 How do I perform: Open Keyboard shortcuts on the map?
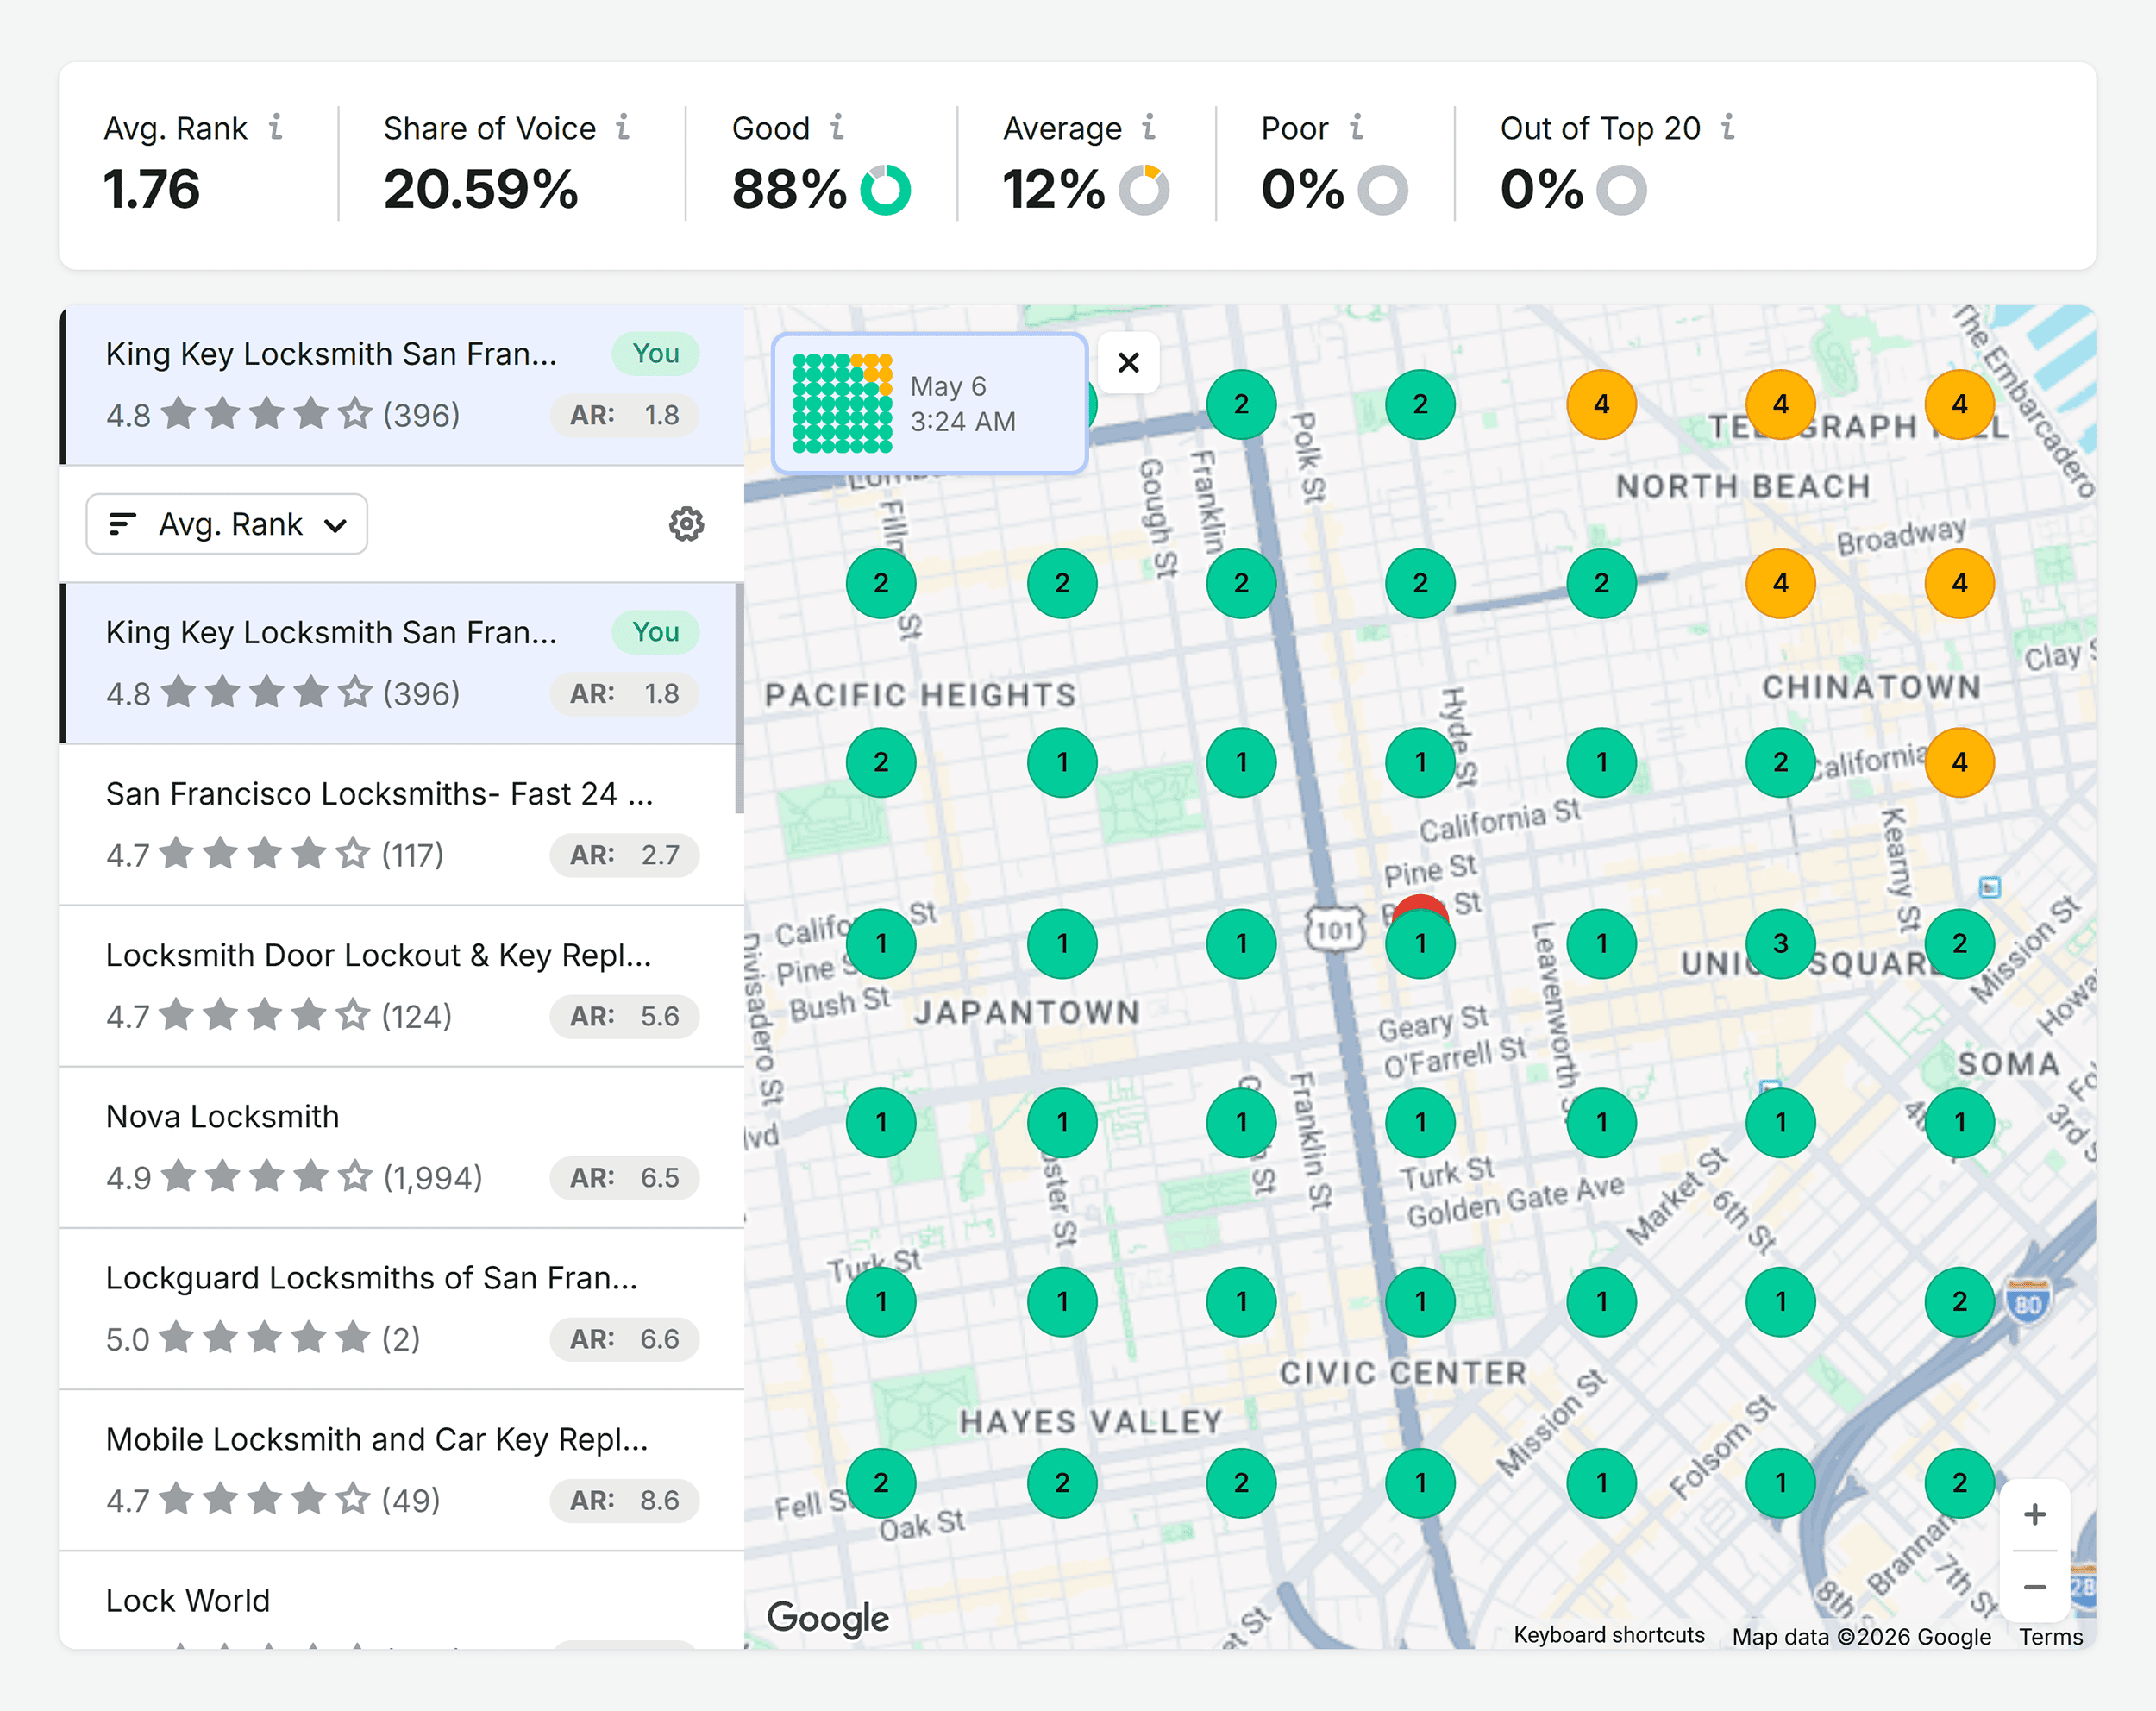click(x=1608, y=1635)
